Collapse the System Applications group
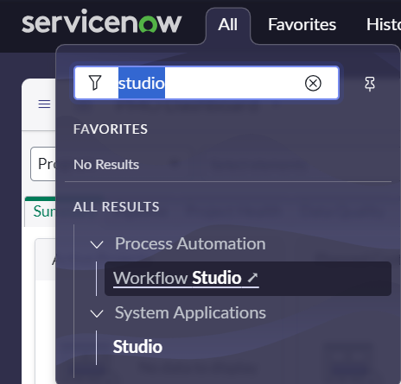The width and height of the screenshot is (401, 384). click(x=97, y=313)
